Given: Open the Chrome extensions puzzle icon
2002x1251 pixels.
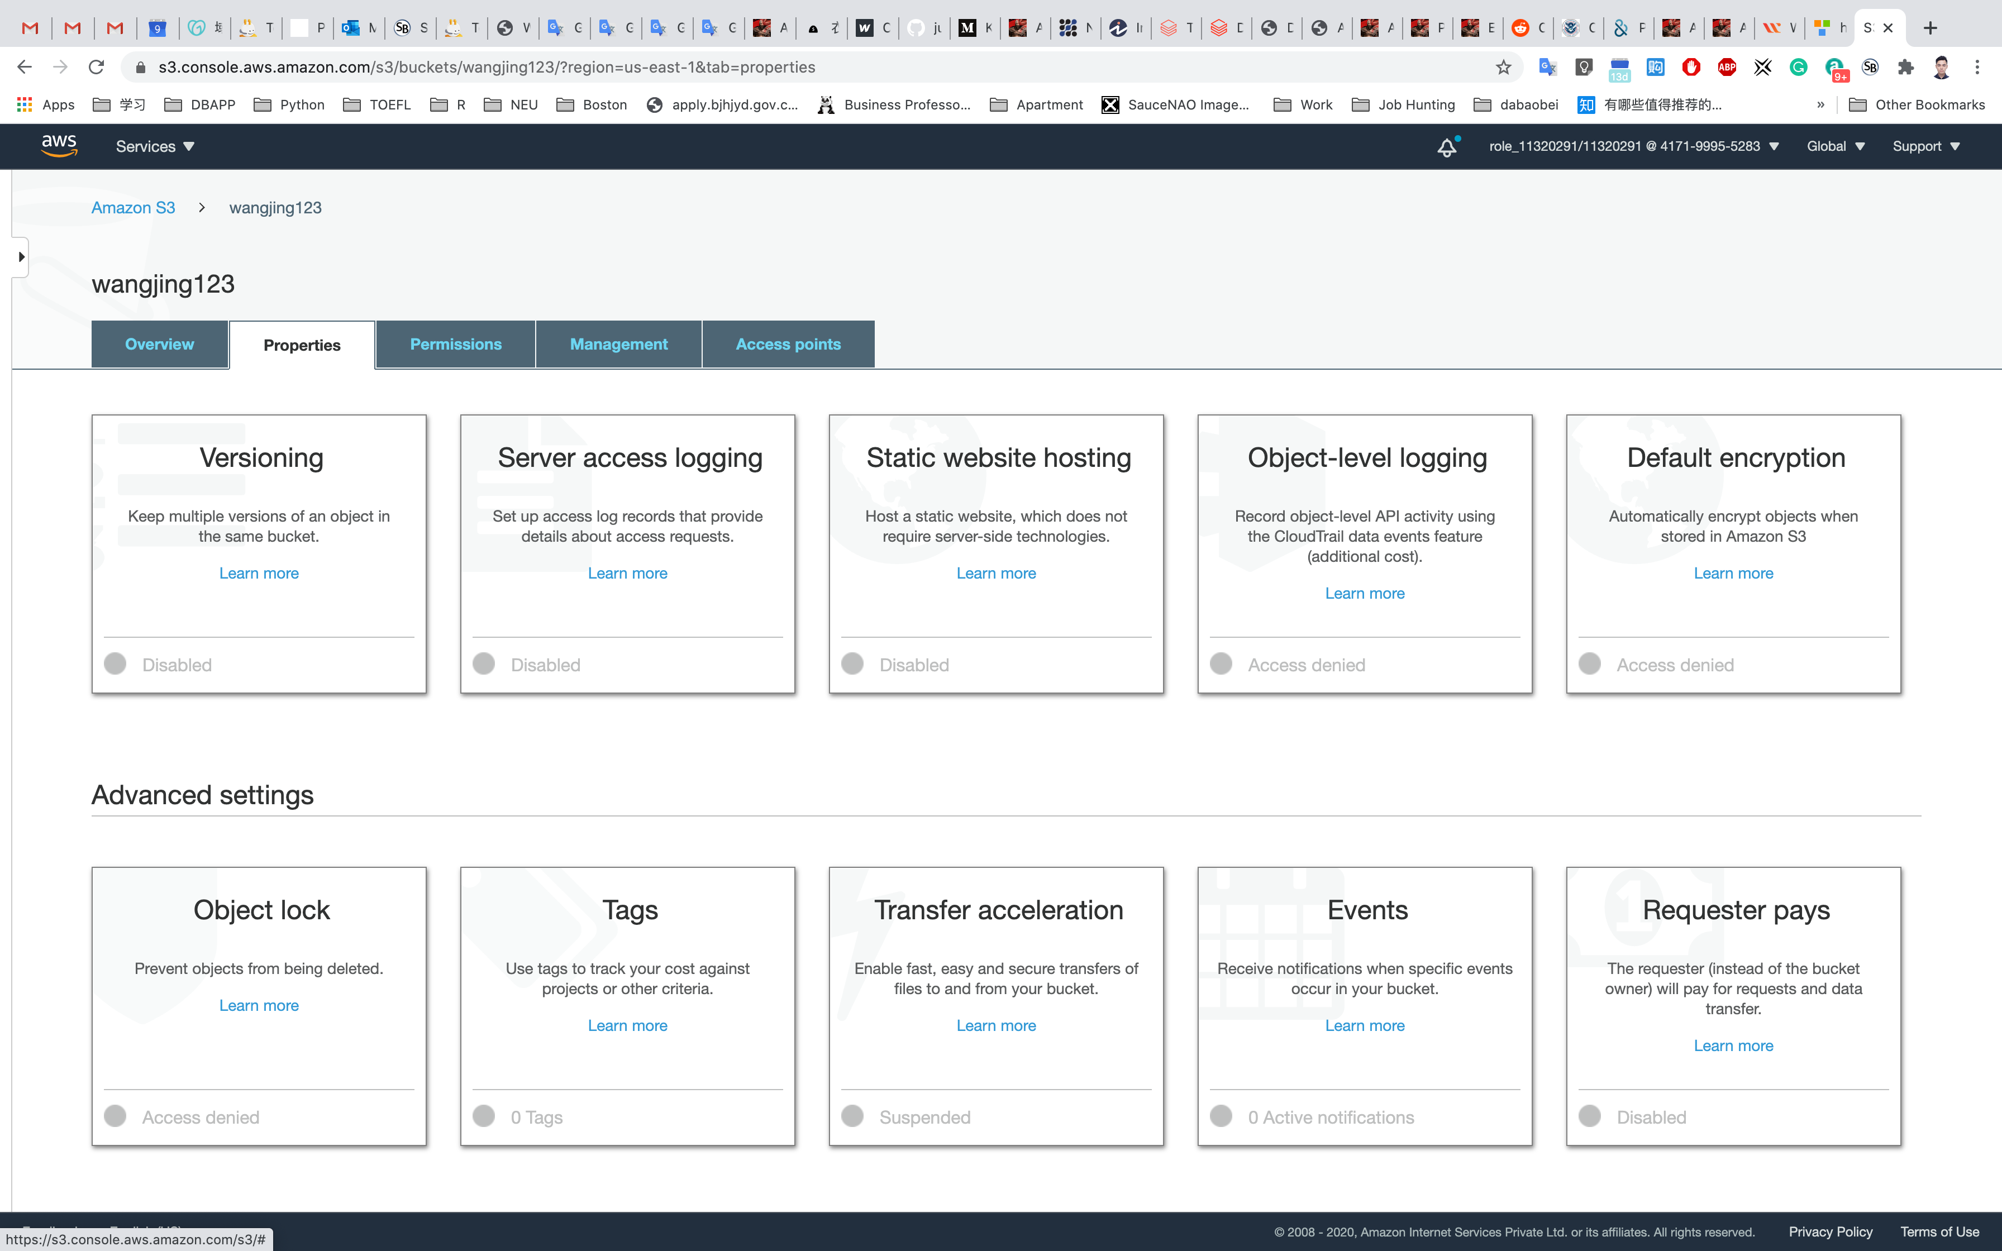Looking at the screenshot, I should click(x=1906, y=67).
